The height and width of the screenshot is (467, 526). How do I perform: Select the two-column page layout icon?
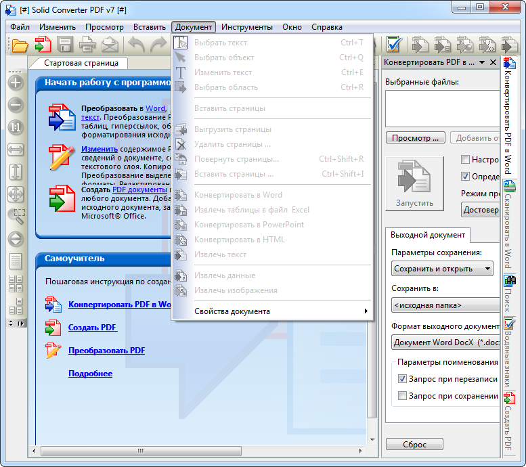pyautogui.click(x=16, y=284)
